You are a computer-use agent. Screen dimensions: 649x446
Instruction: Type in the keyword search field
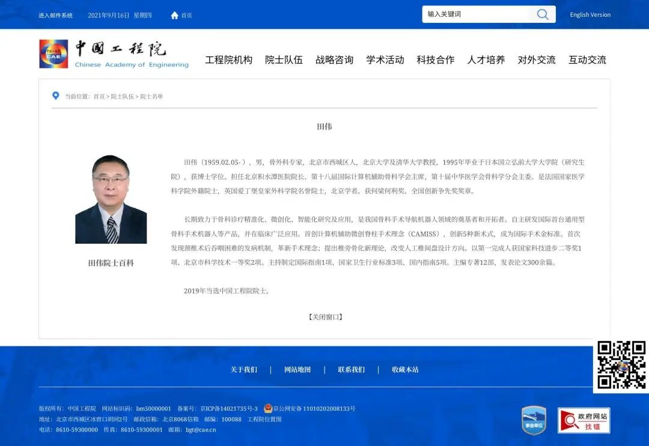tap(475, 14)
